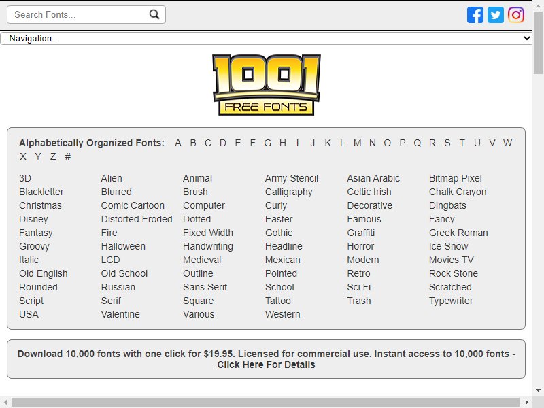Browse Disney fonts
Screen dimensions: 544x408
(x=33, y=219)
